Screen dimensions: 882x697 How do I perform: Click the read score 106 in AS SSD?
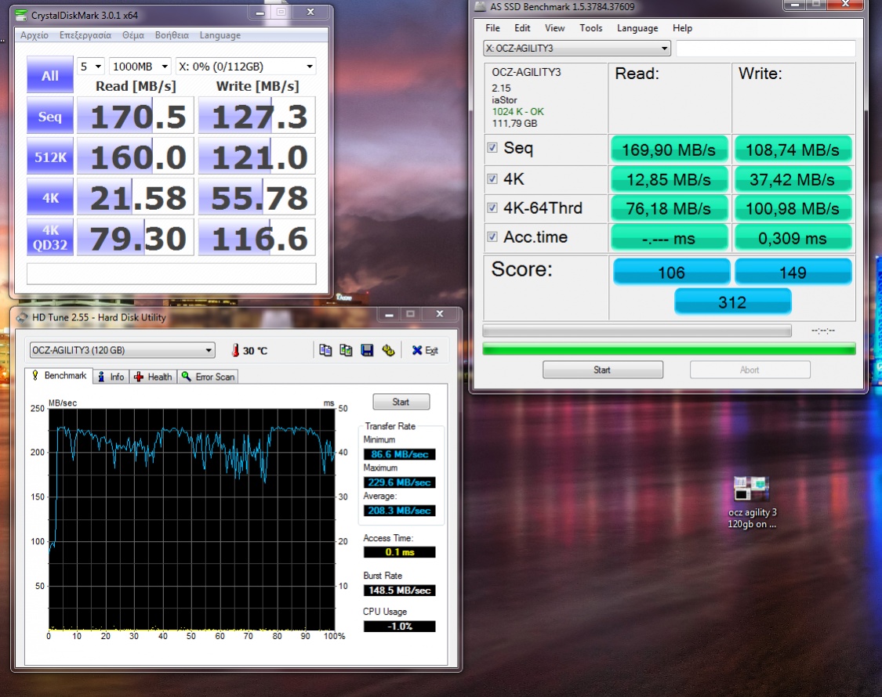tap(672, 272)
